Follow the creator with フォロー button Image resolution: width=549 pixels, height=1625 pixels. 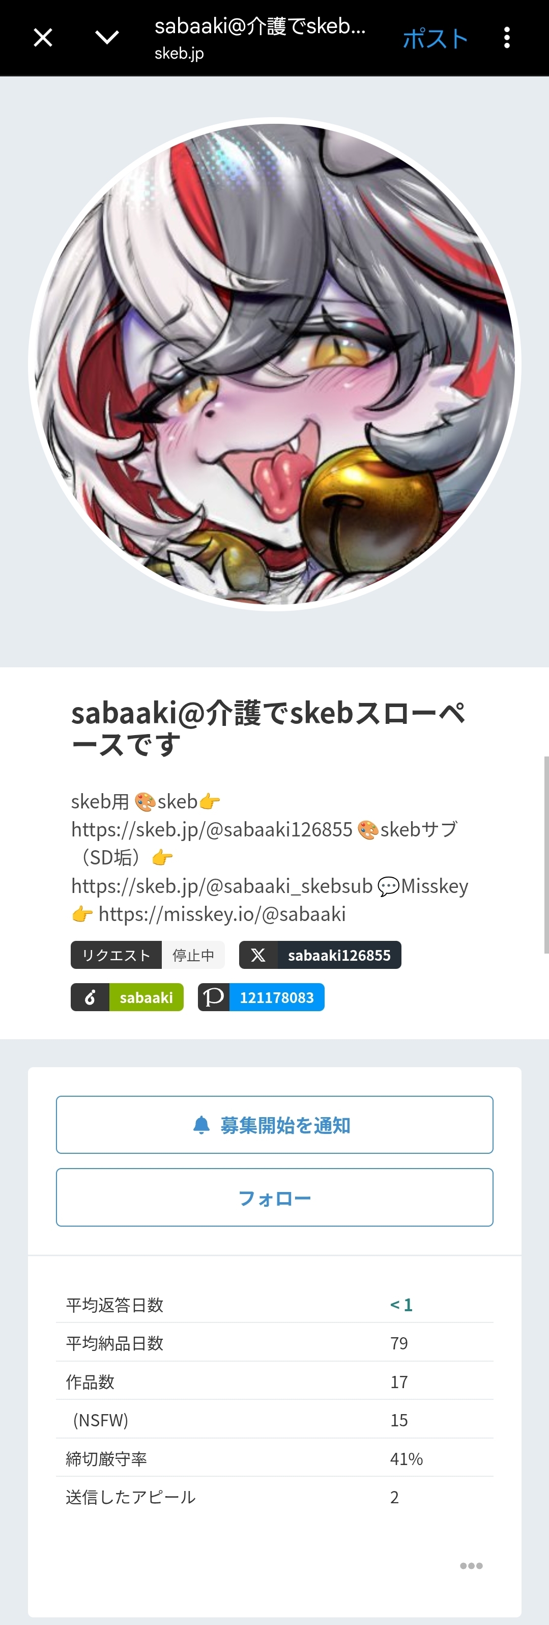coord(275,1197)
